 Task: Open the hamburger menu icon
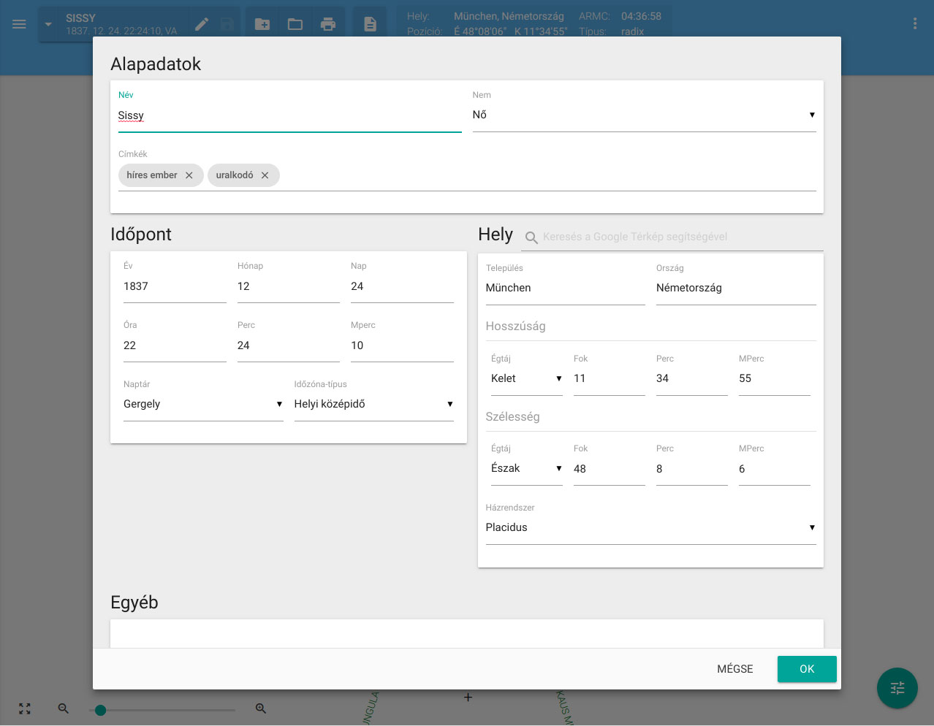[x=19, y=24]
